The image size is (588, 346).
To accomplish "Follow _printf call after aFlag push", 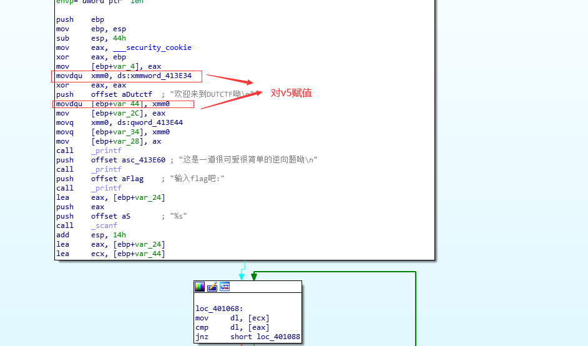I will [x=107, y=188].
